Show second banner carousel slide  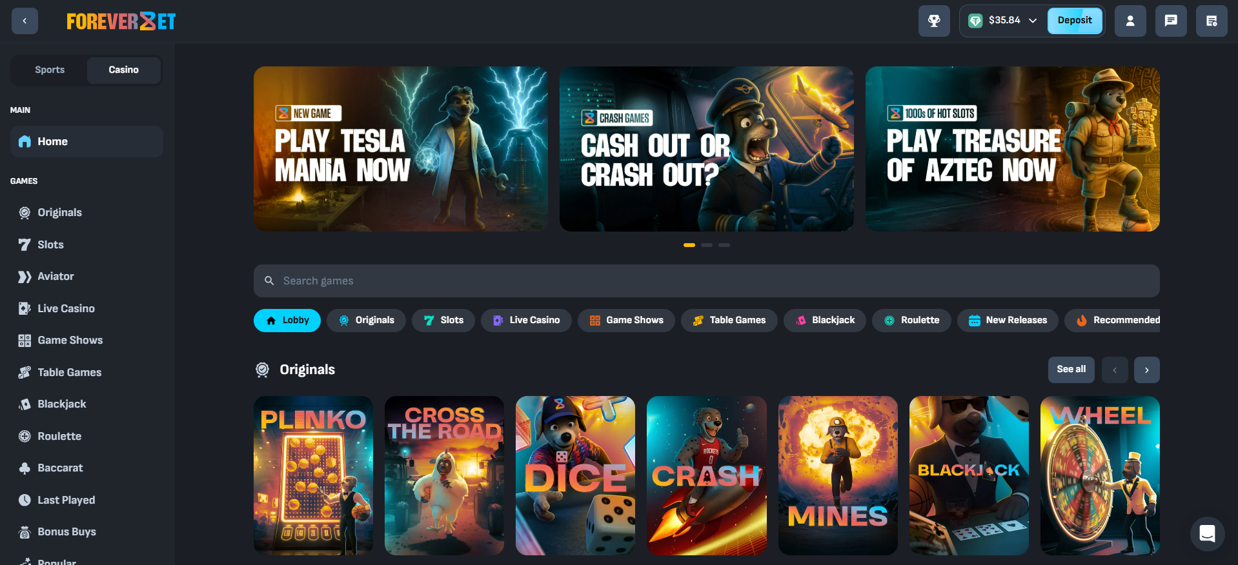click(x=707, y=245)
